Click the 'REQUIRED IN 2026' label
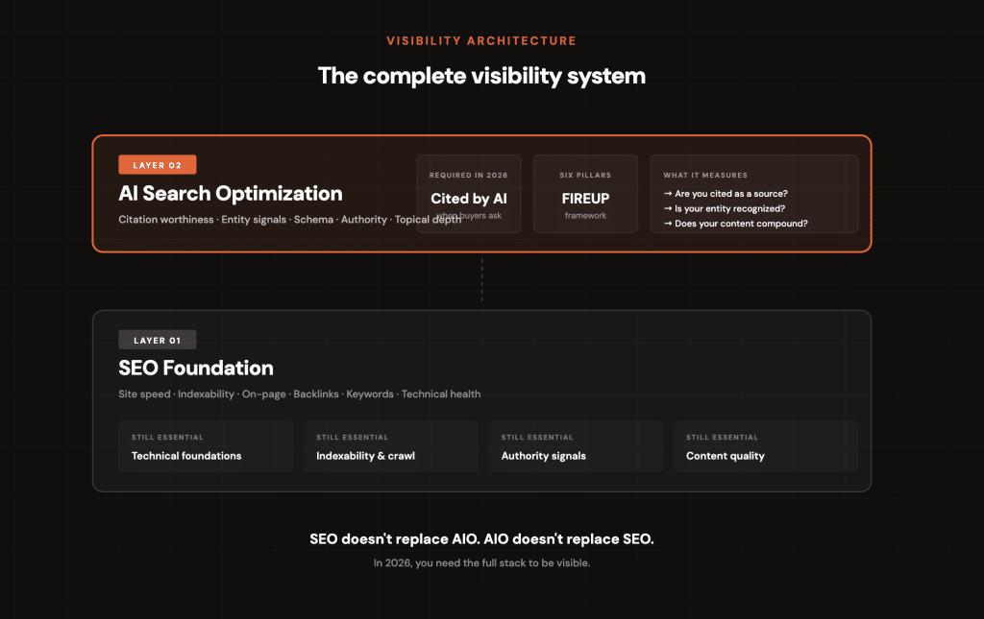Screen dimensions: 984x619 tap(469, 176)
